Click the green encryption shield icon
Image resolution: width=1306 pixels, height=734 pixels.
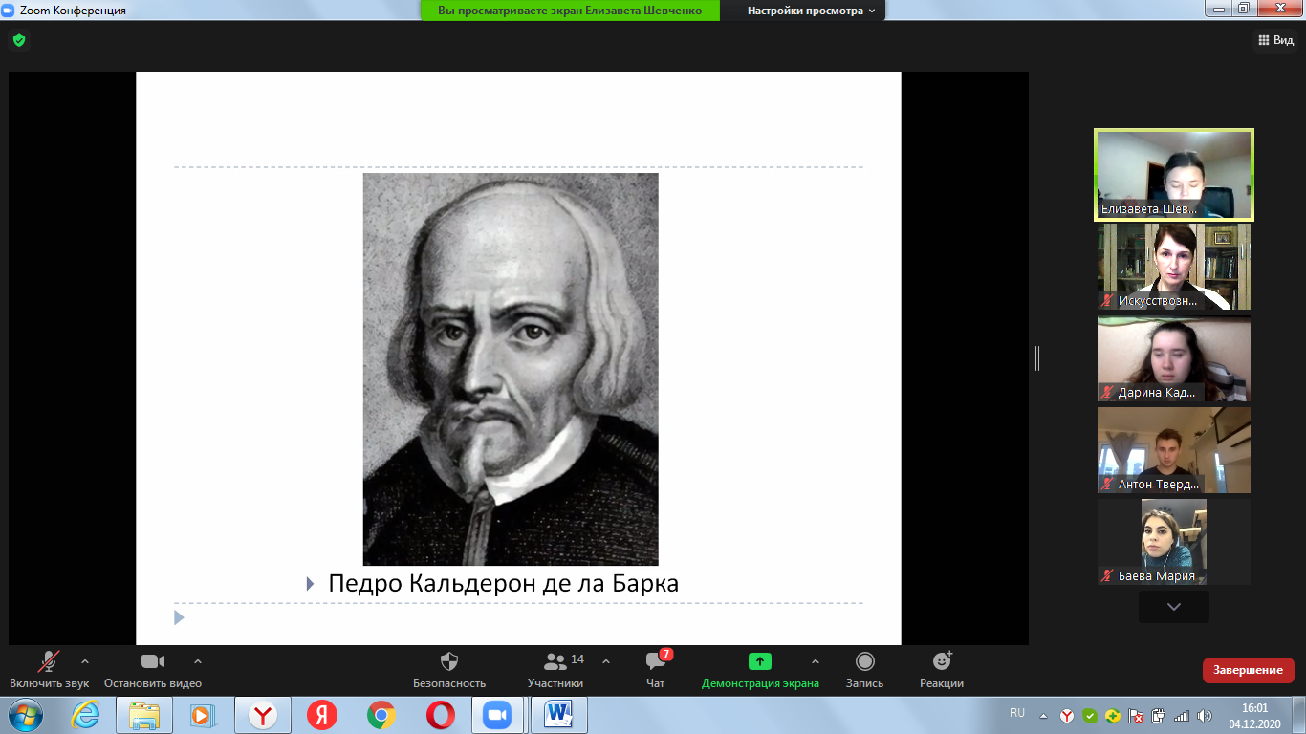[18, 40]
